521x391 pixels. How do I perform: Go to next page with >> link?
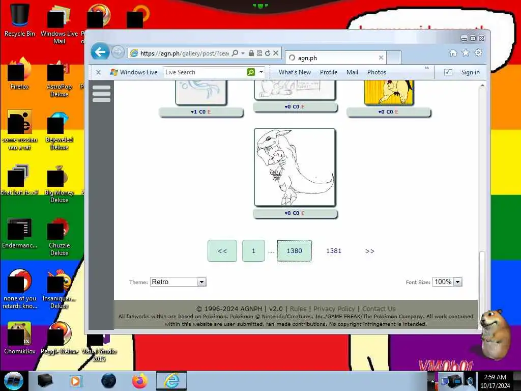pos(370,251)
